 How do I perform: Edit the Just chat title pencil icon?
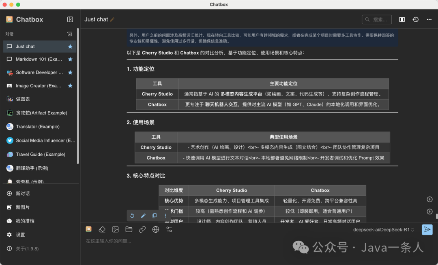(x=112, y=19)
